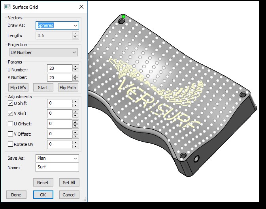Click the Start button
Image resolution: width=266 pixels, height=209 pixels.
coord(43,88)
